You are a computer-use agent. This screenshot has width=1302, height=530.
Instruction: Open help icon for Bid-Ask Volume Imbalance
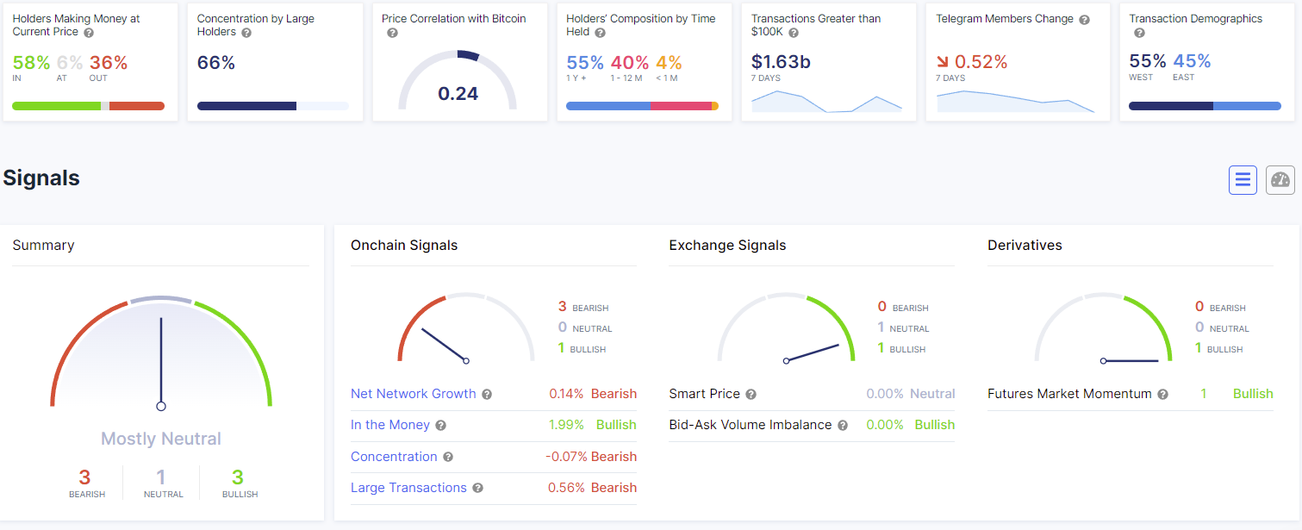(x=843, y=426)
